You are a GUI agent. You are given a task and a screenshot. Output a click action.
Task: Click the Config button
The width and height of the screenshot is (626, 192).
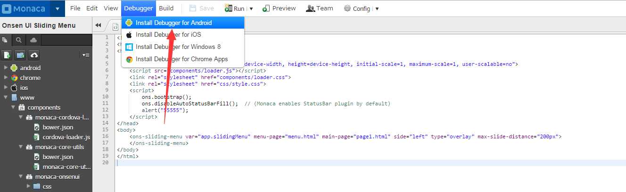click(358, 8)
